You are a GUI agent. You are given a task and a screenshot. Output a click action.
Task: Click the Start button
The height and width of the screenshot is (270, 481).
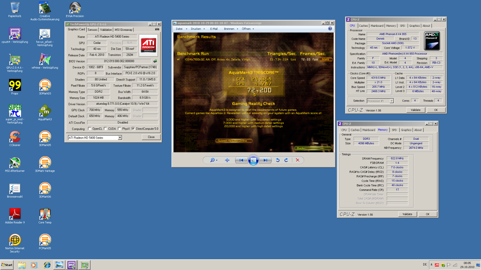click(x=7, y=265)
